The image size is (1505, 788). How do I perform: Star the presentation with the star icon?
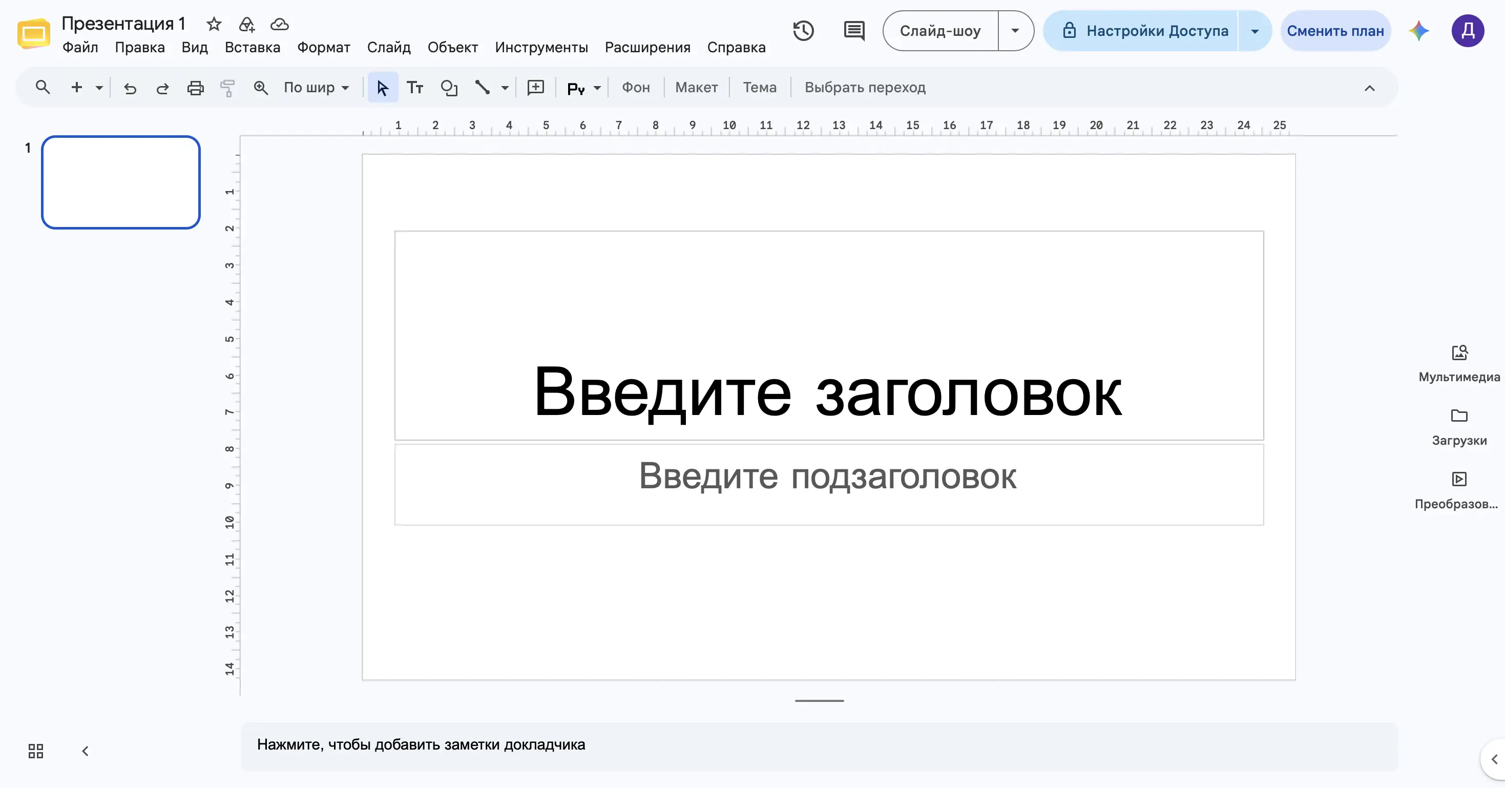coord(214,24)
